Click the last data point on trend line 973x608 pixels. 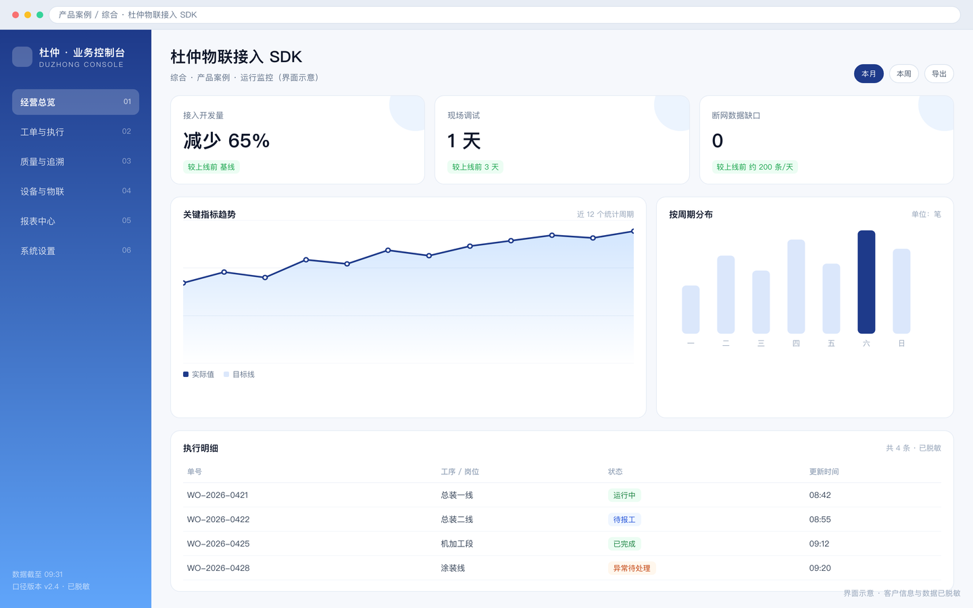[x=633, y=231]
